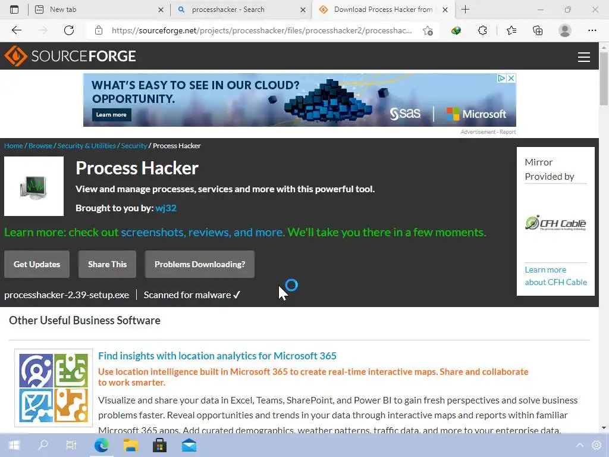609x457 pixels.
Task: View site information via the lock icon
Action: (x=99, y=30)
